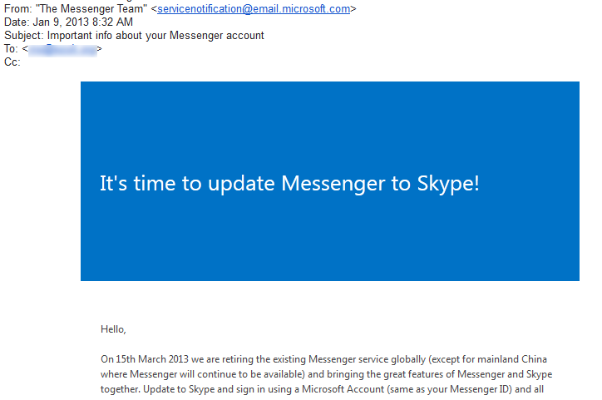Viewport: 602px width, 400px height.
Task: Click the blurred recipient address in To field
Action: [x=62, y=49]
